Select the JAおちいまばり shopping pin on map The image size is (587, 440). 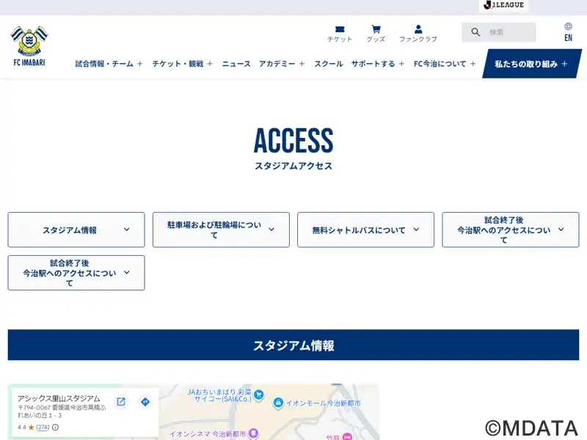pyautogui.click(x=258, y=395)
